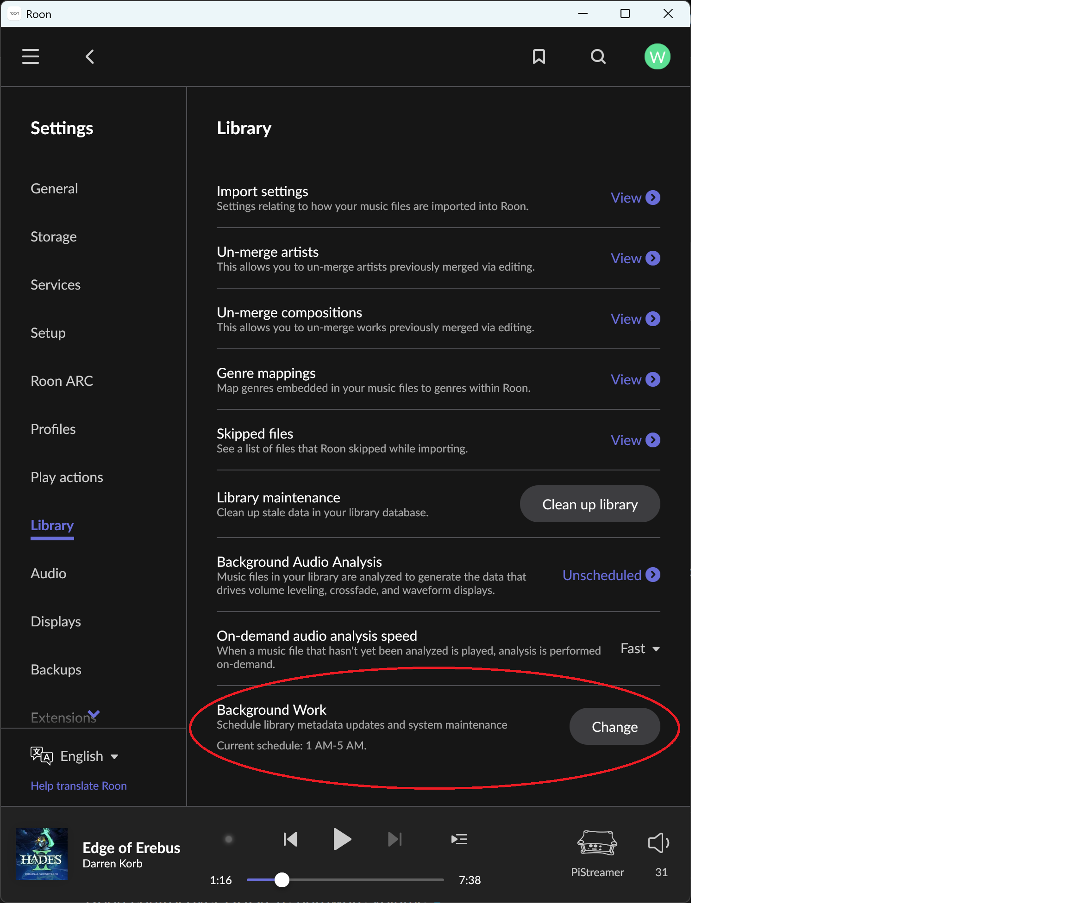Click the volume speaker icon

(x=658, y=842)
